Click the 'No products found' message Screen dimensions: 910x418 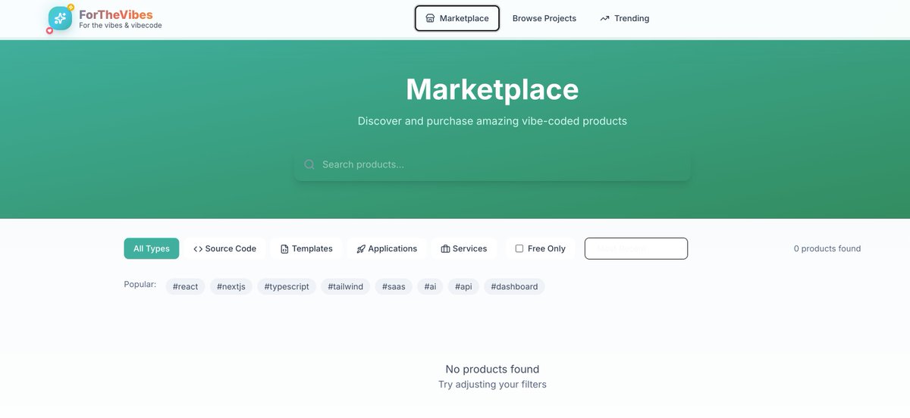(492, 369)
